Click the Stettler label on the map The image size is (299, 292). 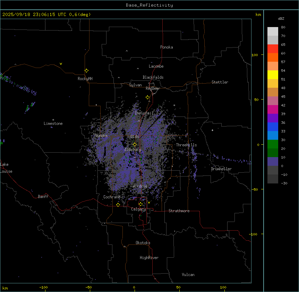pyautogui.click(x=220, y=82)
